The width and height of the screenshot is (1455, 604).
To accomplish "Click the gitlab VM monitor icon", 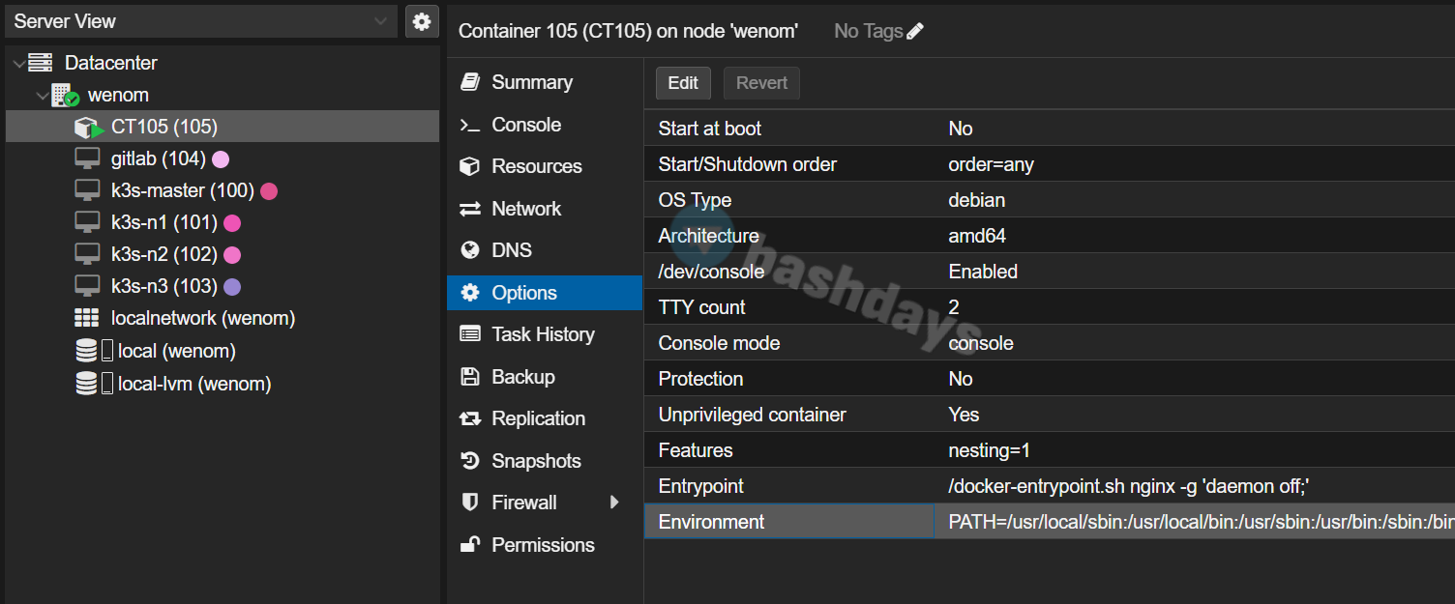I will (87, 158).
